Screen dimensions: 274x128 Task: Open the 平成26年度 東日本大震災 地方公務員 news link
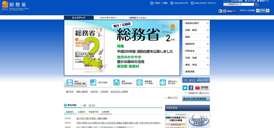pos(118,123)
